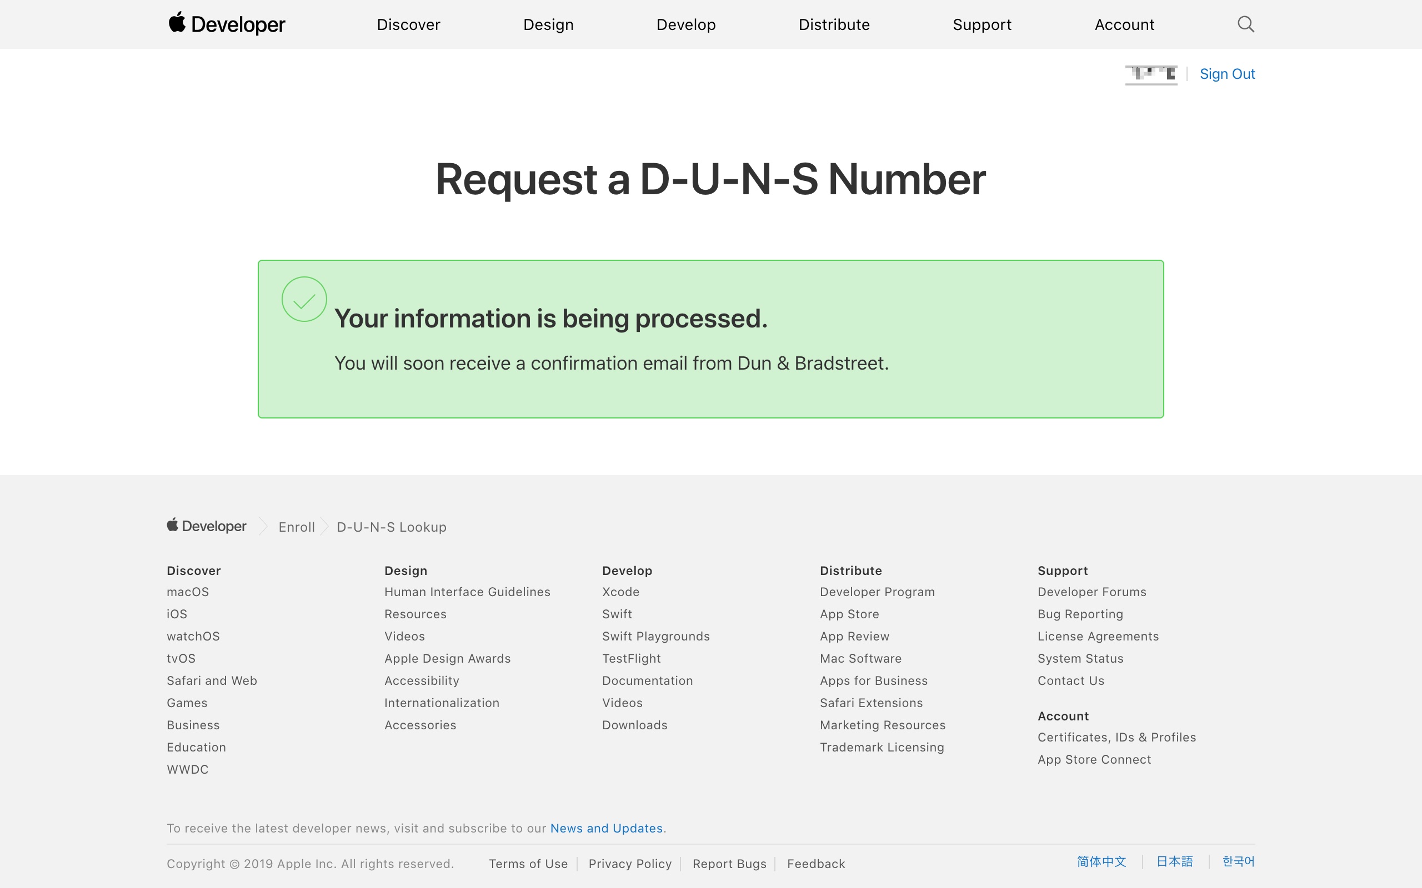
Task: Open Trademark Licensing link
Action: [882, 748]
